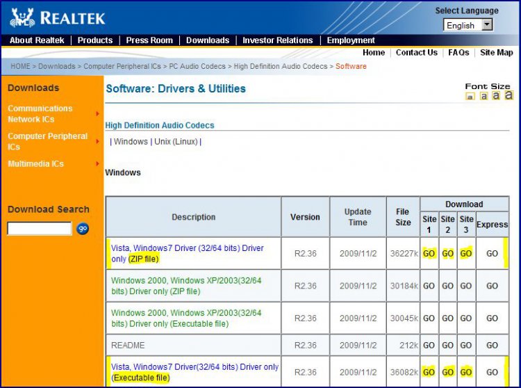Open Windows 2000/XP driver ZIP file link
The width and height of the screenshot is (521, 388).
click(x=186, y=286)
